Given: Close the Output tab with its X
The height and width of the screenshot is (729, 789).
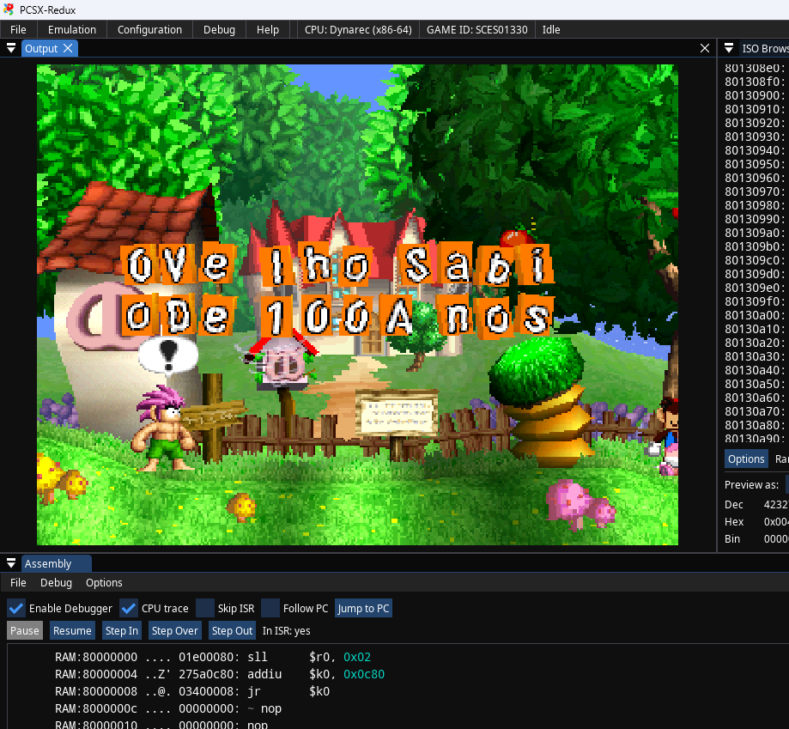Looking at the screenshot, I should pyautogui.click(x=68, y=48).
